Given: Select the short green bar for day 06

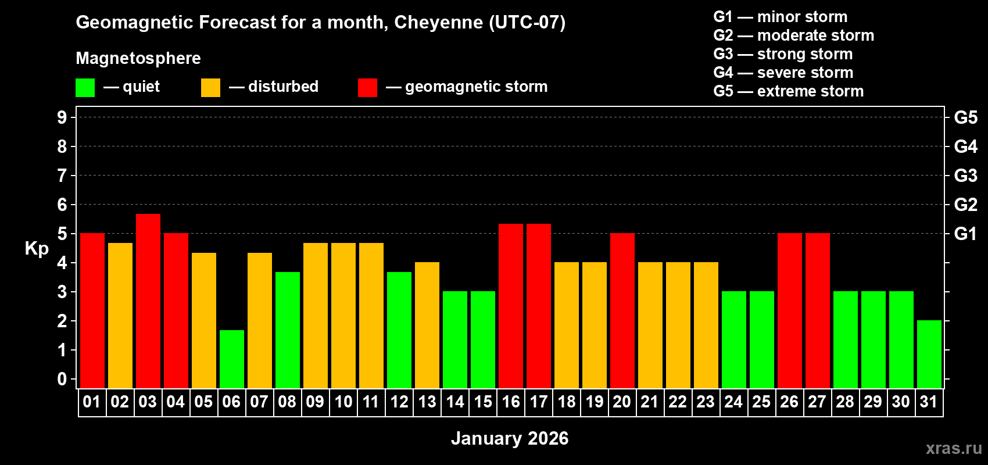Looking at the screenshot, I should coord(232,359).
